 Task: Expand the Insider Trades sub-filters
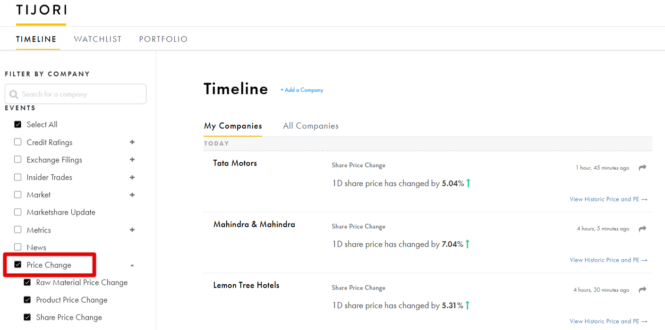coord(132,177)
